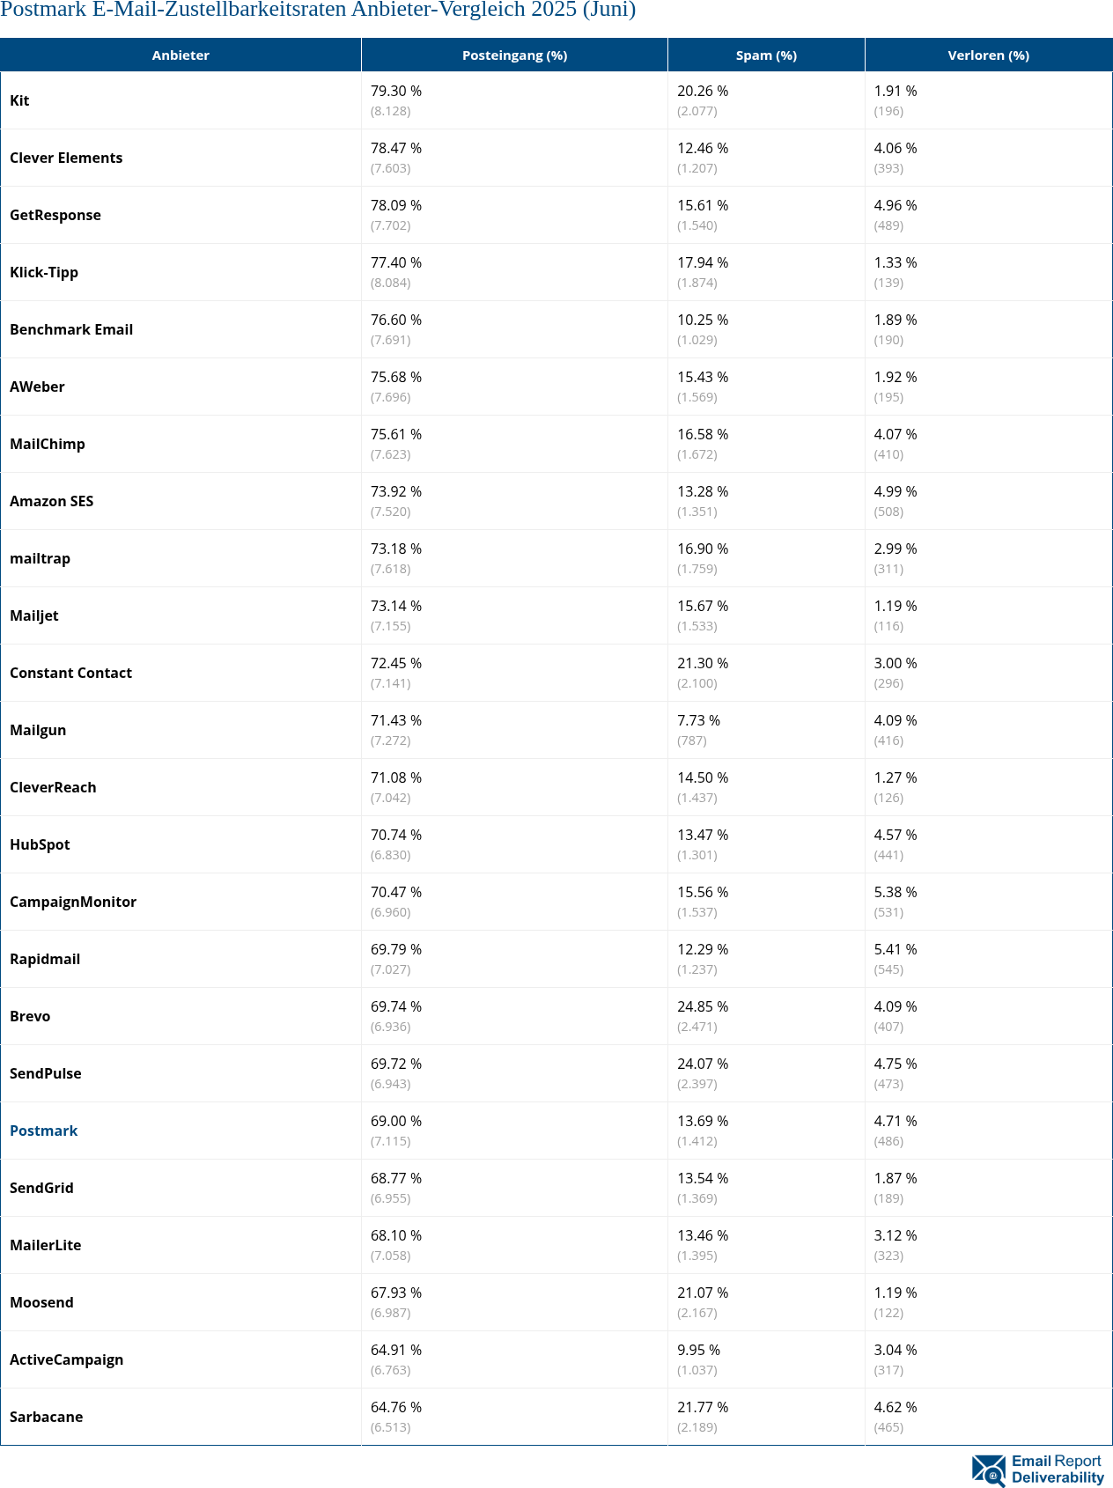Sort by the Posteingang (%) column header
Screen dimensions: 1113x1488
point(514,55)
